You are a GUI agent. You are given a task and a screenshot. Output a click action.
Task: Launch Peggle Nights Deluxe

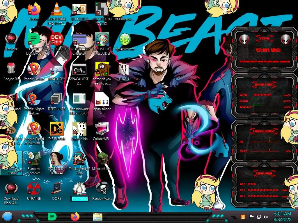[34, 99]
